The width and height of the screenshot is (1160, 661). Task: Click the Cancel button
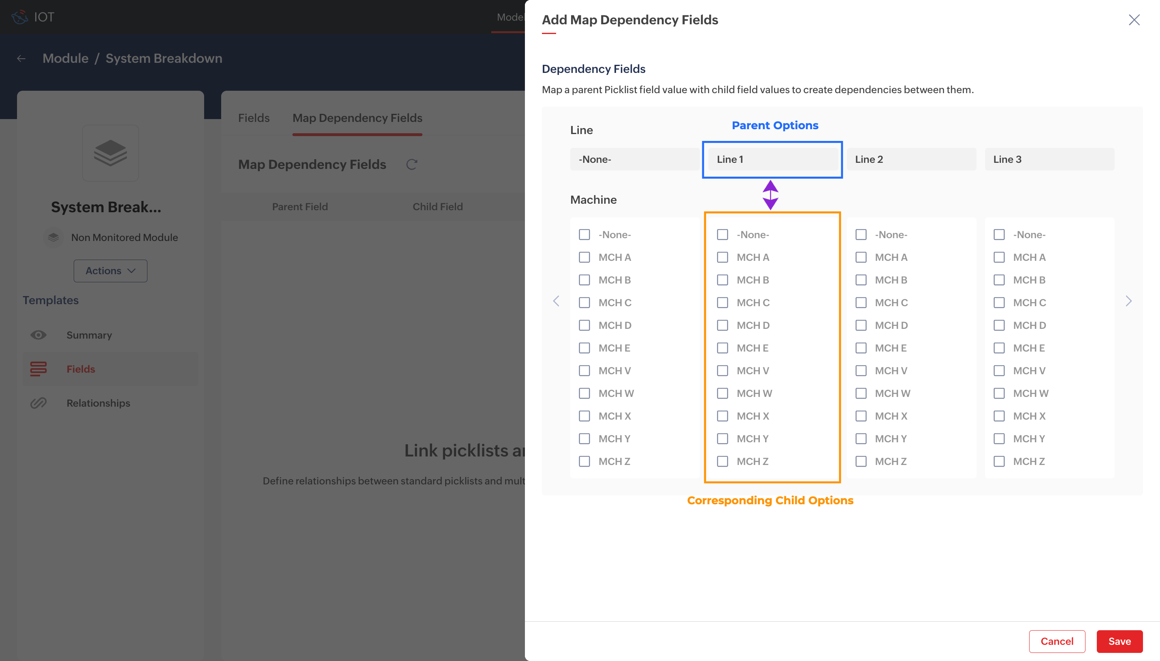pos(1057,641)
